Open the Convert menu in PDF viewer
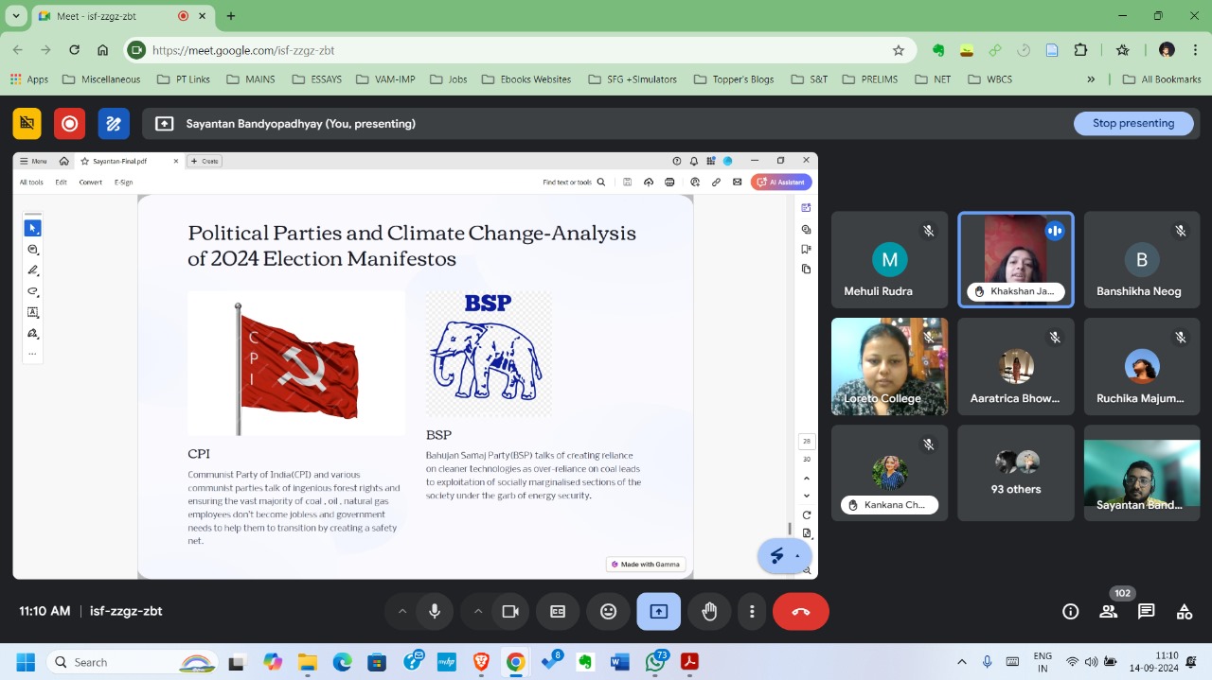Screen dimensions: 1212x680 91,183
